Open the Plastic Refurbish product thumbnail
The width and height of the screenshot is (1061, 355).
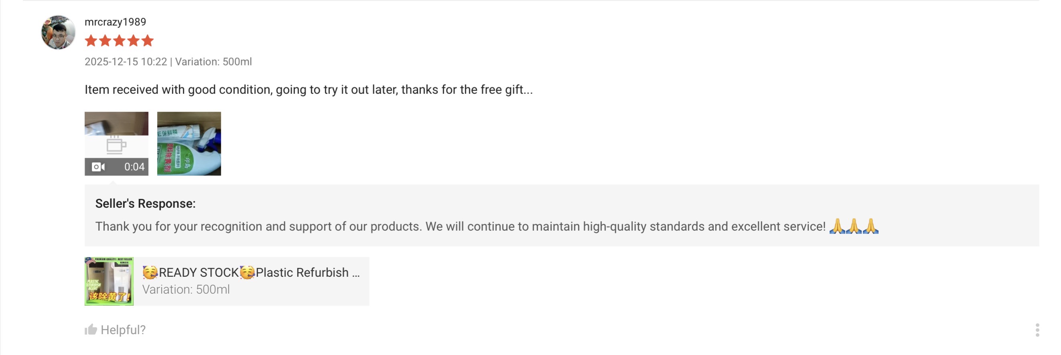click(x=109, y=281)
